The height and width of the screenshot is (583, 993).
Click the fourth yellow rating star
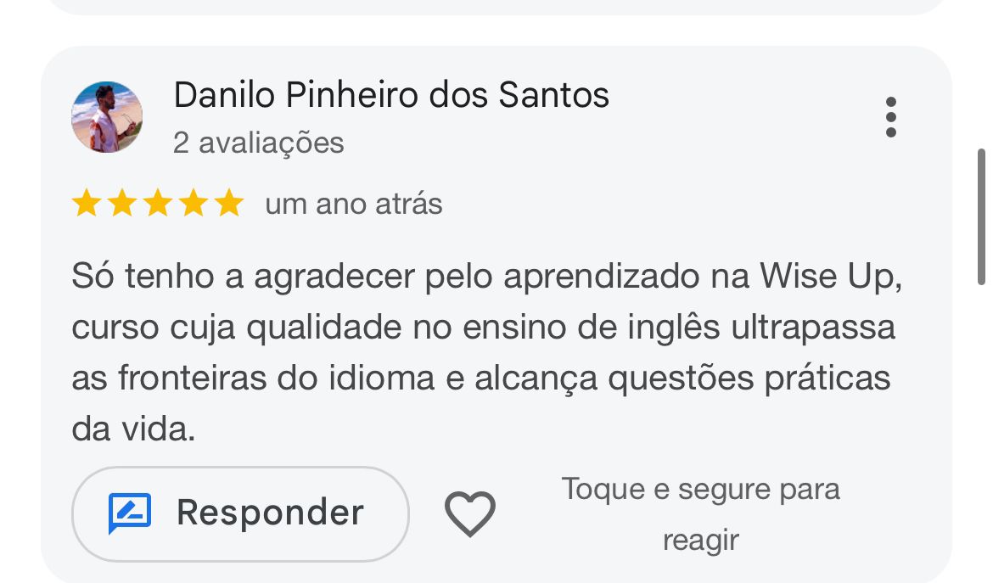[x=193, y=204]
